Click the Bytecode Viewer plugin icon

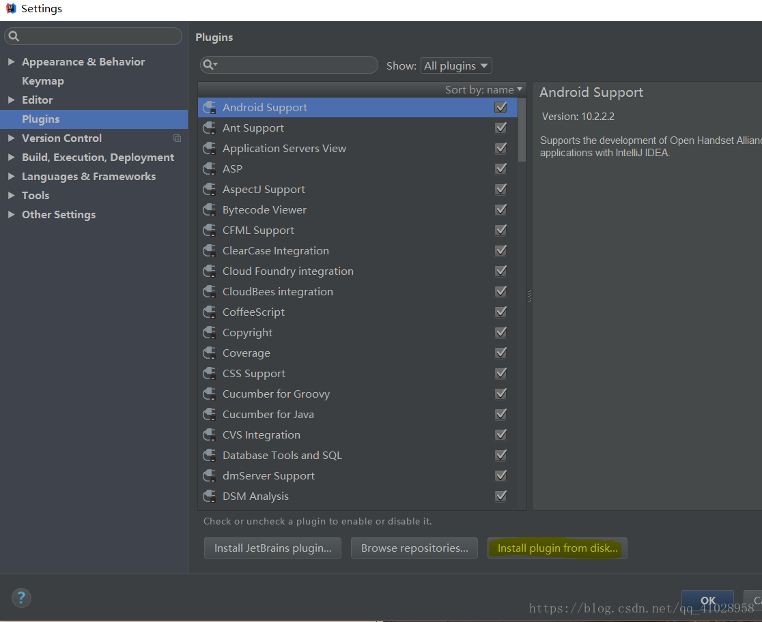210,210
